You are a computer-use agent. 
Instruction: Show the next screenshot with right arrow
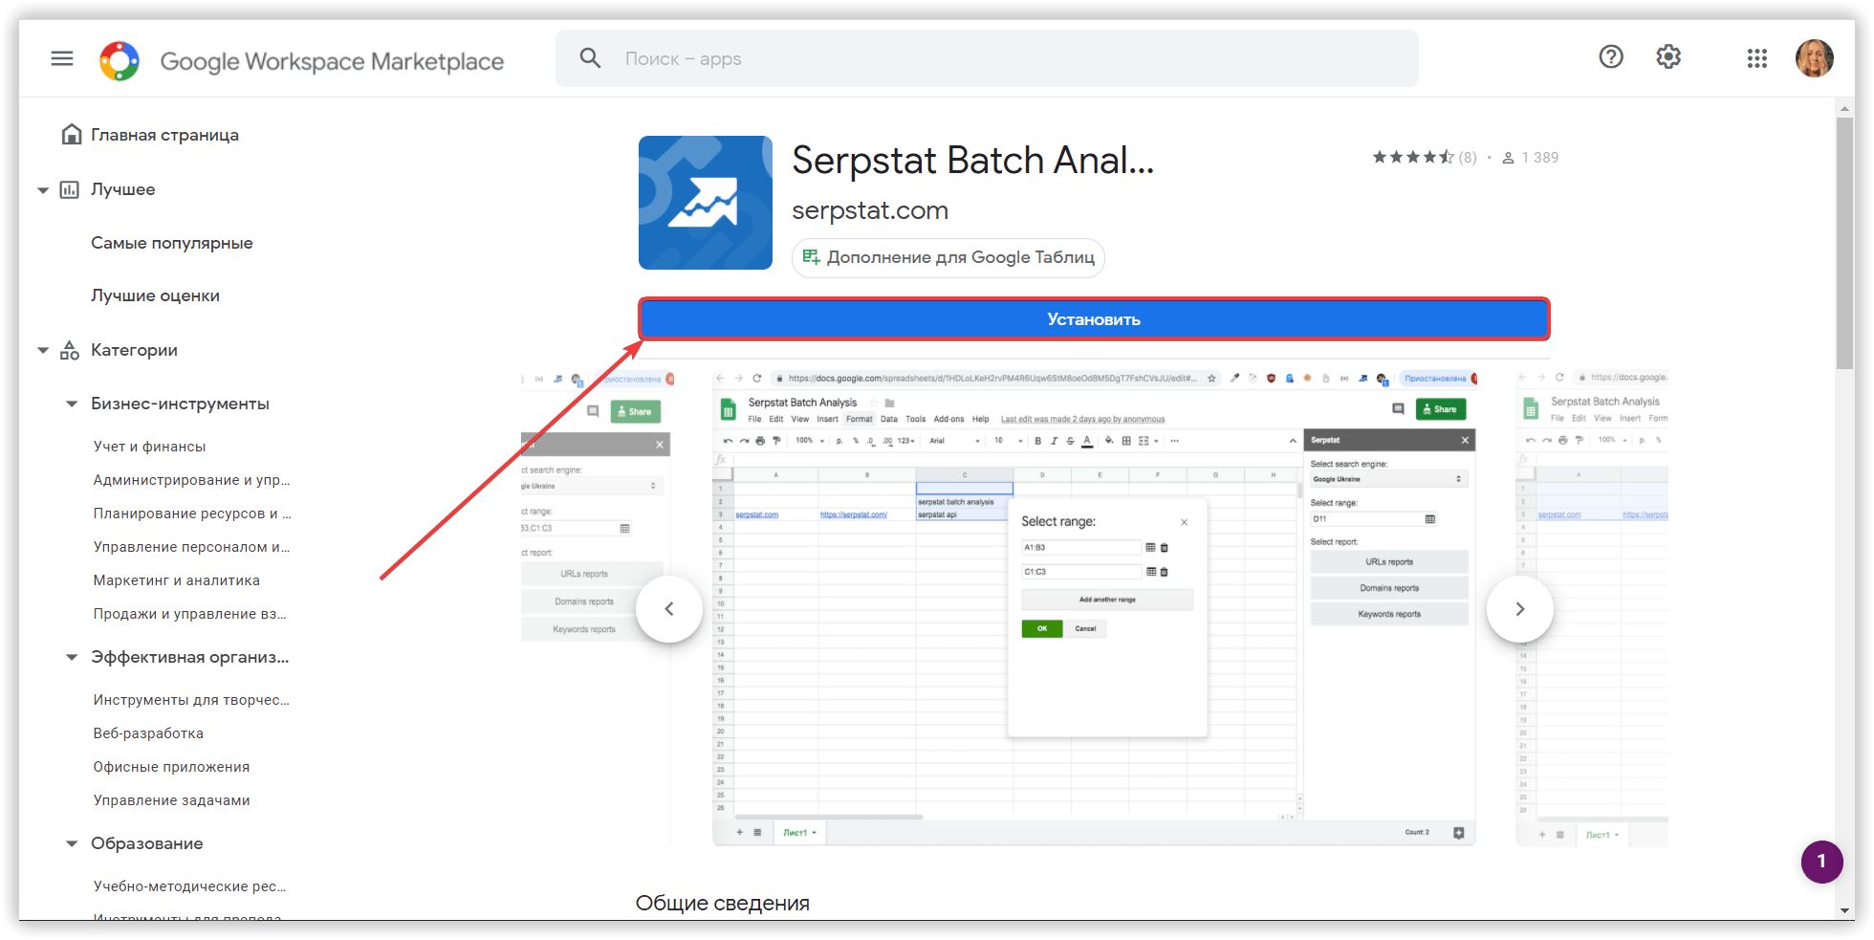pyautogui.click(x=1520, y=609)
